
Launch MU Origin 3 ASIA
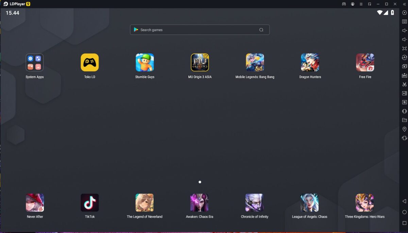[200, 62]
